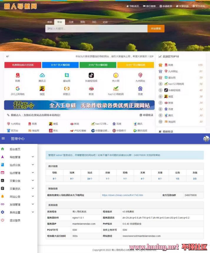Switch to the 百度 search tab
Screen dimensions: 210x253
tap(71, 22)
